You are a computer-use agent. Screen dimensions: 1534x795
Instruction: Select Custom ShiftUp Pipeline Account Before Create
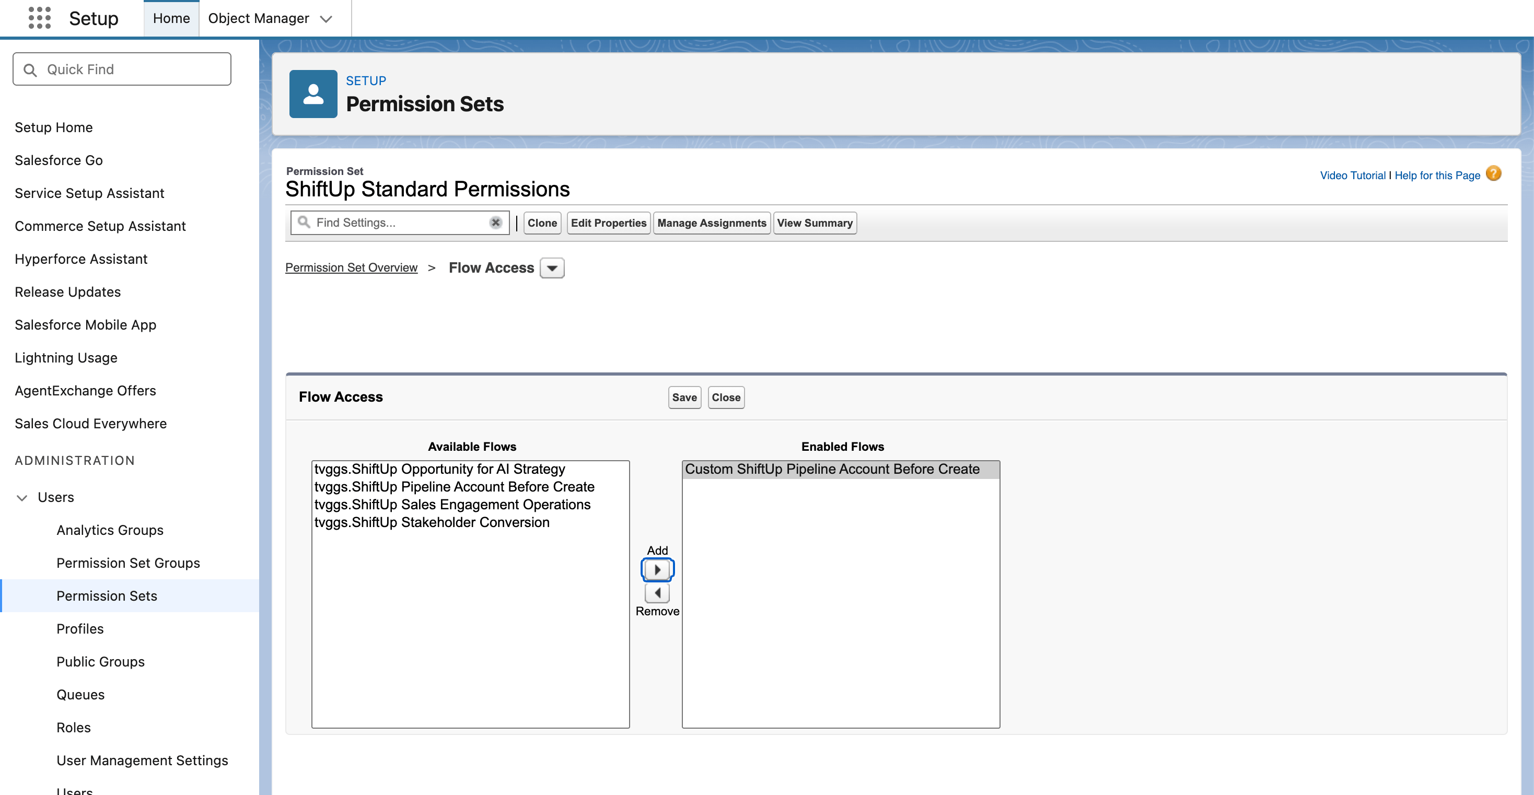(x=840, y=469)
